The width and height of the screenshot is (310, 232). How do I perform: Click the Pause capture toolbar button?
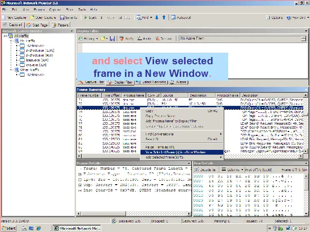(x=108, y=17)
